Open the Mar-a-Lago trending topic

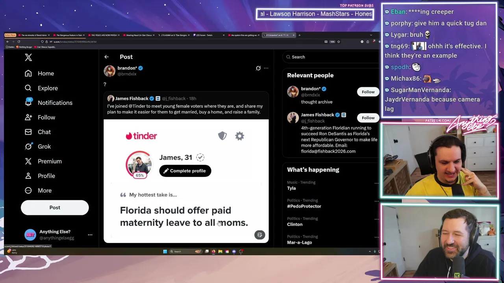click(x=299, y=243)
